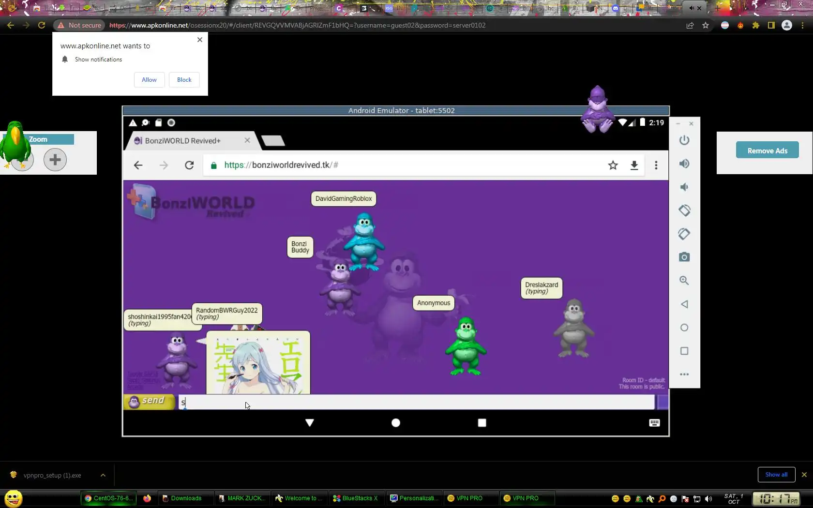Click the taskbar digital clock

pyautogui.click(x=776, y=499)
